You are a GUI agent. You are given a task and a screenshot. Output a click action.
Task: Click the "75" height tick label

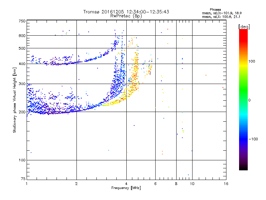tap(23, 179)
